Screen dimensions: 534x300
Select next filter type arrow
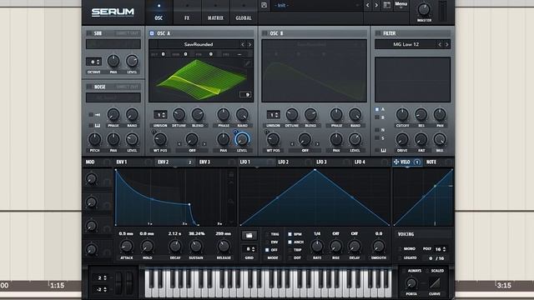point(447,44)
